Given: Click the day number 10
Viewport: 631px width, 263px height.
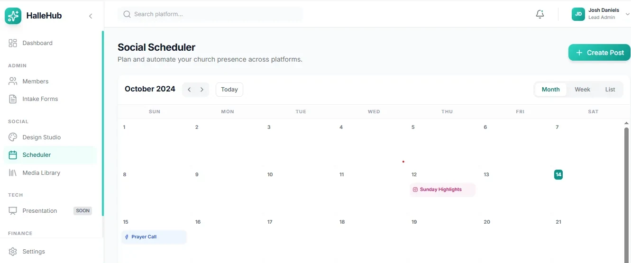Looking at the screenshot, I should 270,174.
